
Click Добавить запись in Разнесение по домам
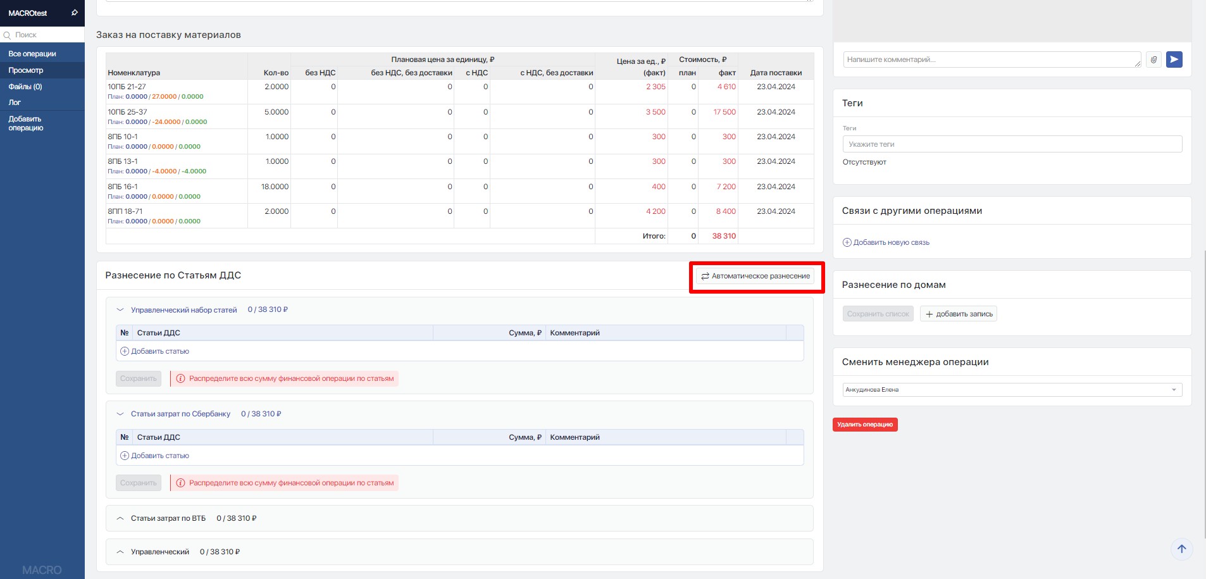pyautogui.click(x=958, y=314)
